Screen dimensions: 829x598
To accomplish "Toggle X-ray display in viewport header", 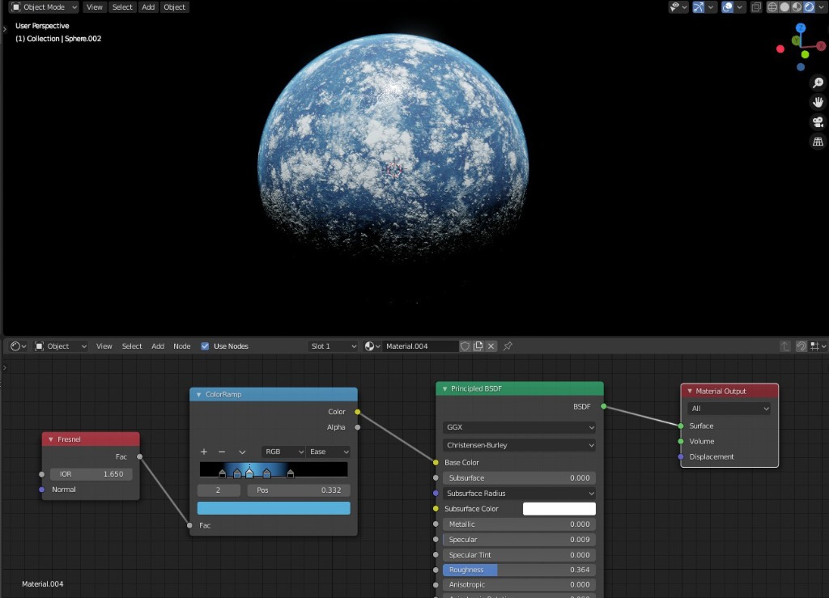I will [x=756, y=7].
